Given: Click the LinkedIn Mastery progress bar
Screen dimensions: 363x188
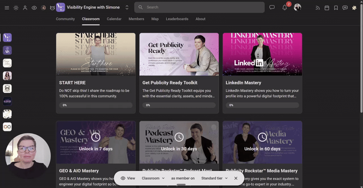Looking at the screenshot, I should (x=262, y=105).
